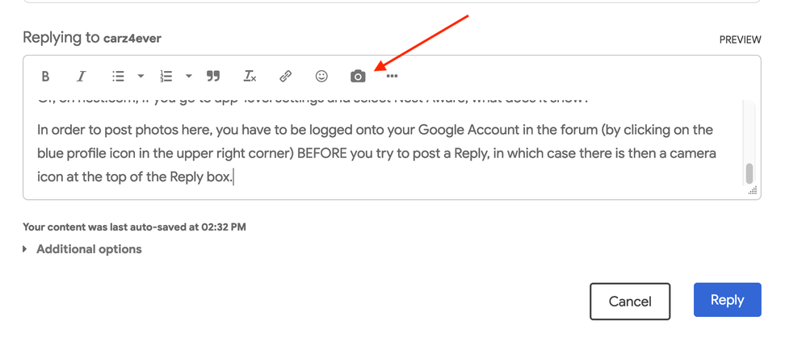This screenshot has width=806, height=358.
Task: Submit with the blue Reply button
Action: coord(727,300)
